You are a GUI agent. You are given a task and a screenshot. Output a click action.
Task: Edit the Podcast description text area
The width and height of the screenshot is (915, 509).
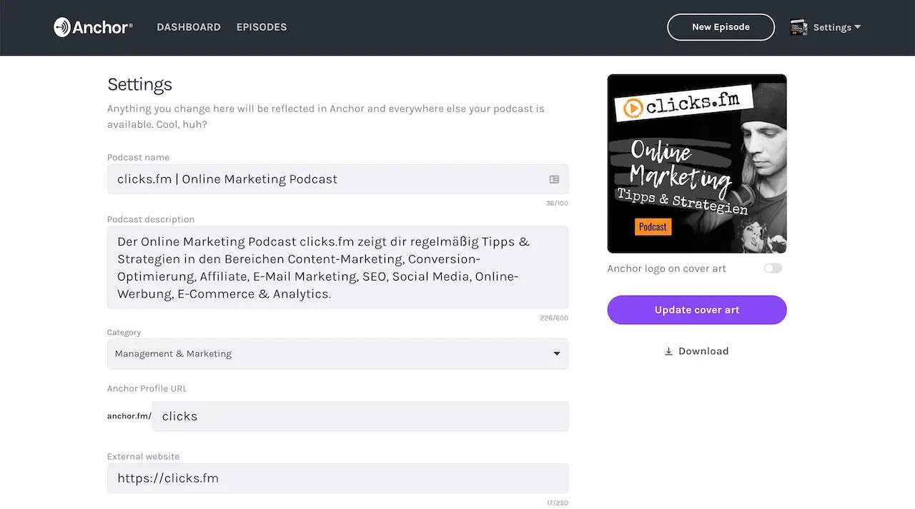click(337, 268)
